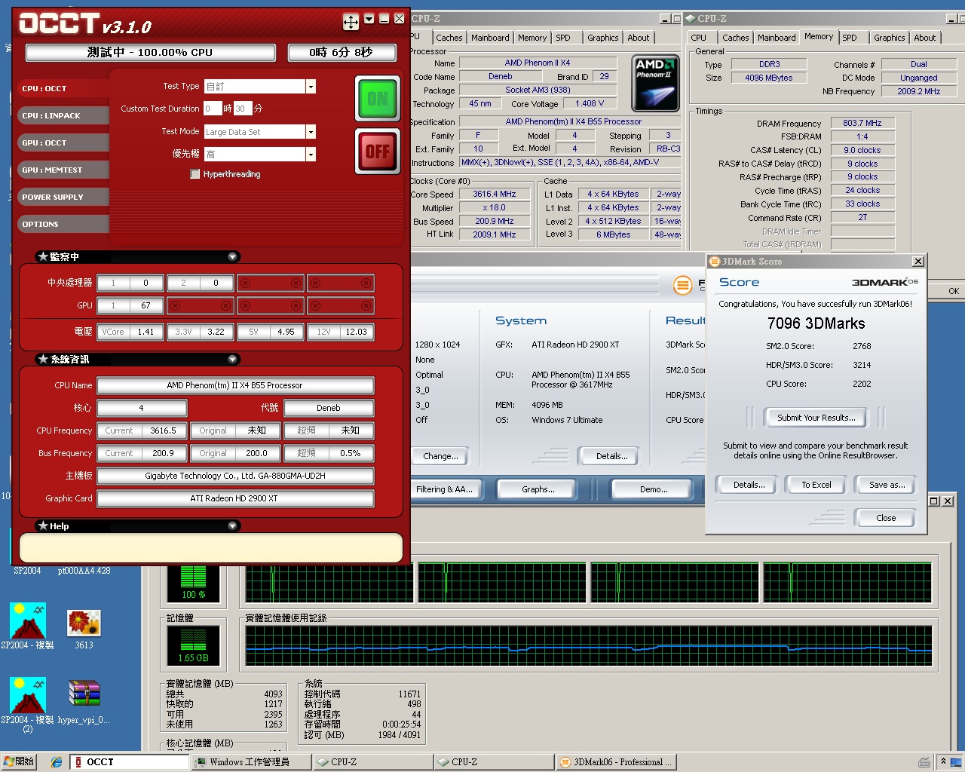Image resolution: width=965 pixels, height=772 pixels.
Task: Select the OPTIONS tab in OCCT
Action: coord(63,224)
